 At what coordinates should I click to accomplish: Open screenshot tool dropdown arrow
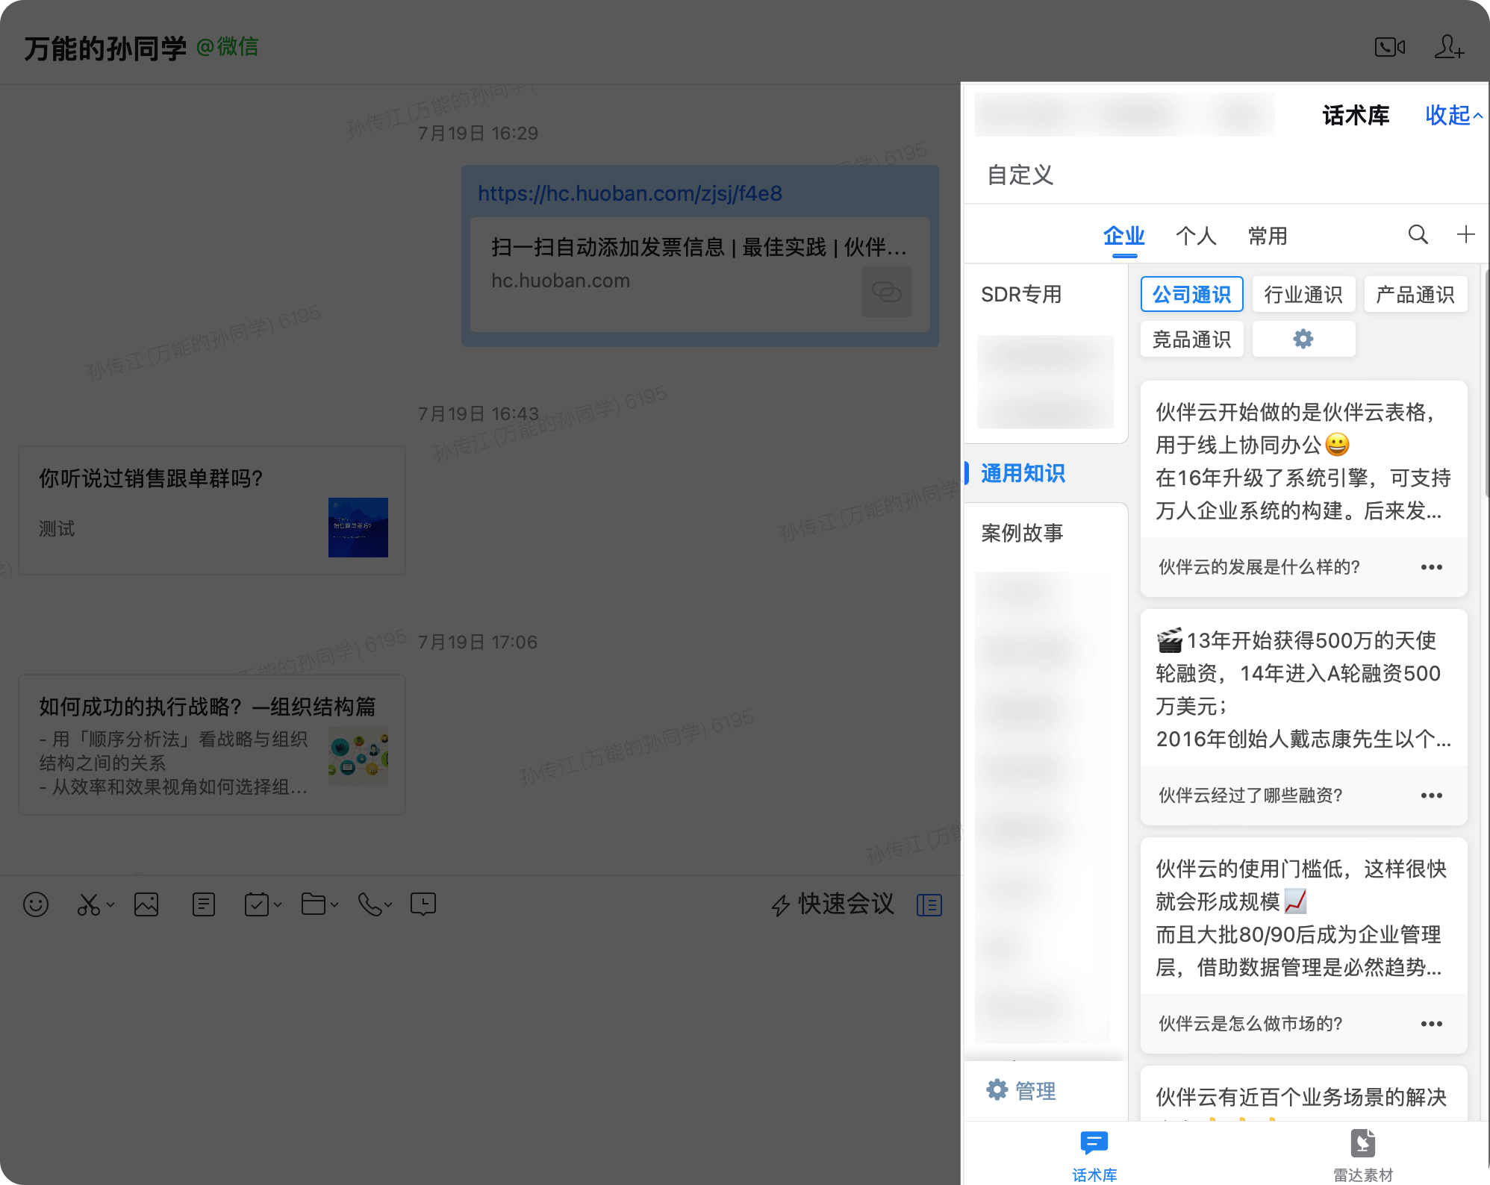pos(110,904)
